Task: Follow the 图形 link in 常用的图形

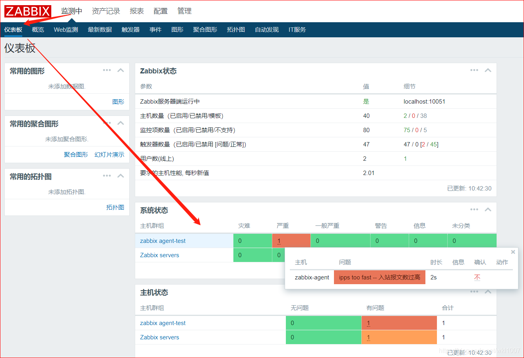Action: (x=118, y=102)
